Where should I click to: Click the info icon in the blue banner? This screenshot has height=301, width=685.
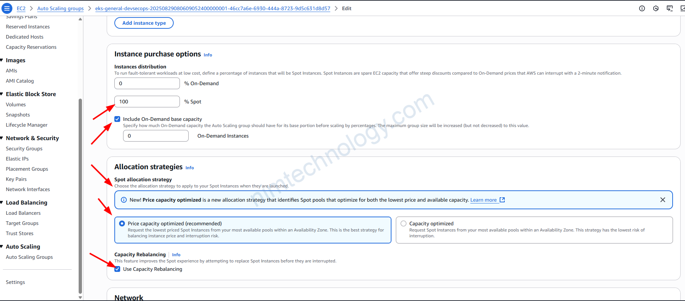coord(123,200)
